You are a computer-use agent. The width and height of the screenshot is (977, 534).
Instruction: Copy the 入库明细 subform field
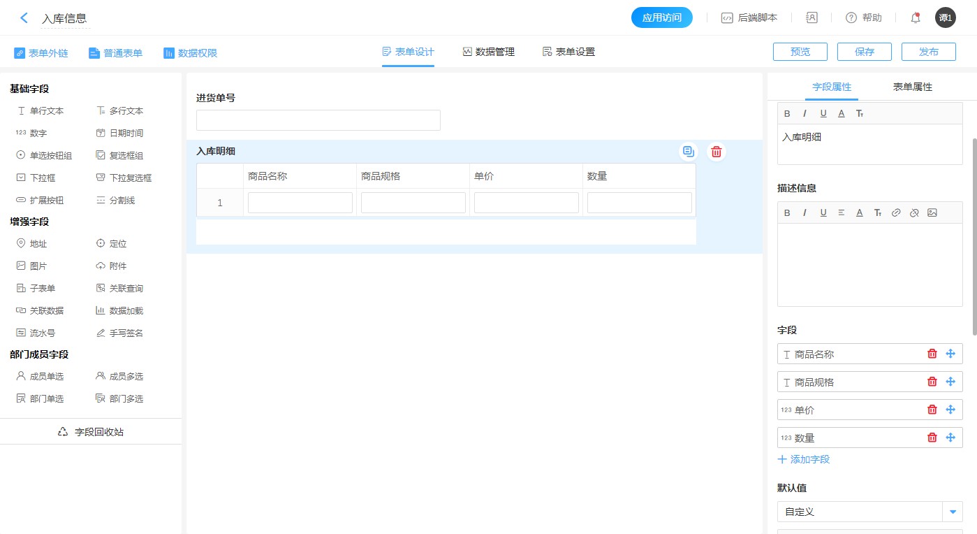689,152
